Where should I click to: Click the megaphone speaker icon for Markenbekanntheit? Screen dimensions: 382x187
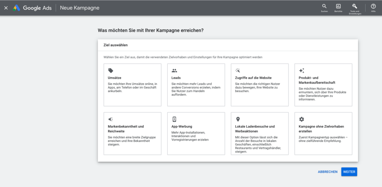[110, 119]
